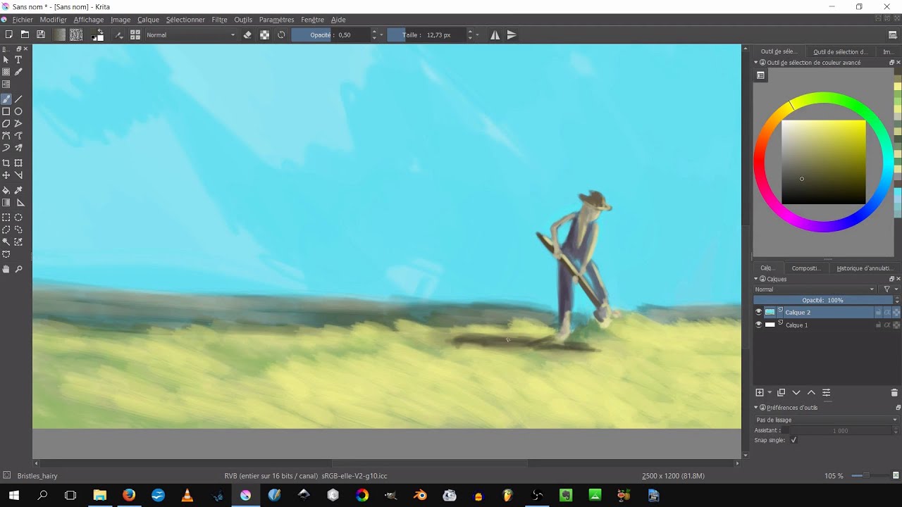Image resolution: width=902 pixels, height=507 pixels.
Task: Select the Ellipse shape tool
Action: coord(18,111)
